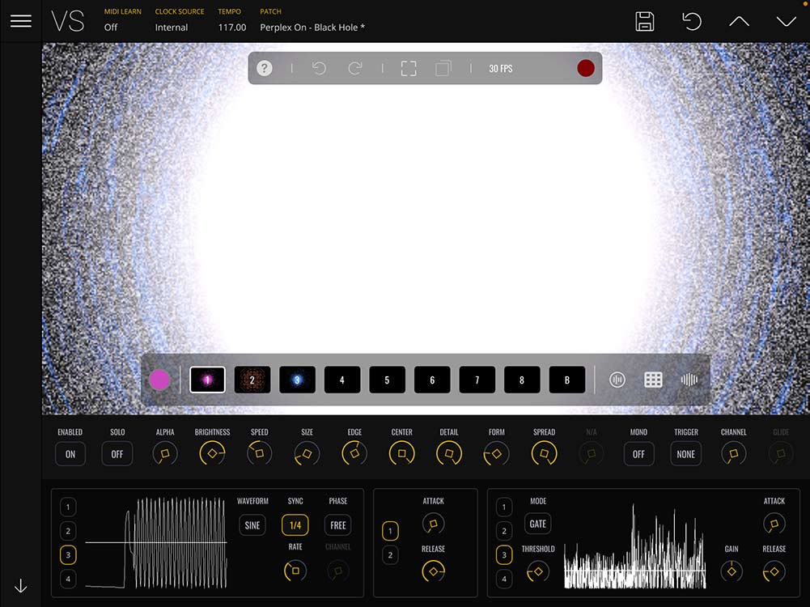The image size is (810, 607).
Task: Show the audio waveform bars icon
Action: coord(689,380)
